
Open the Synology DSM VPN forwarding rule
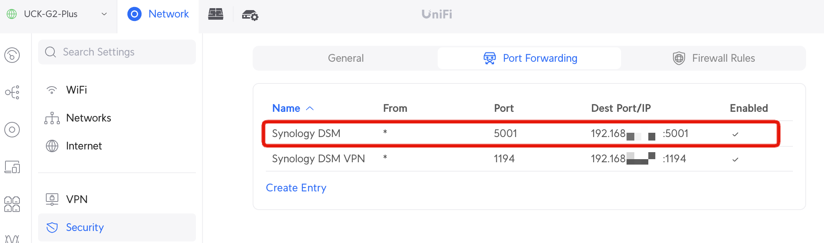pyautogui.click(x=318, y=159)
